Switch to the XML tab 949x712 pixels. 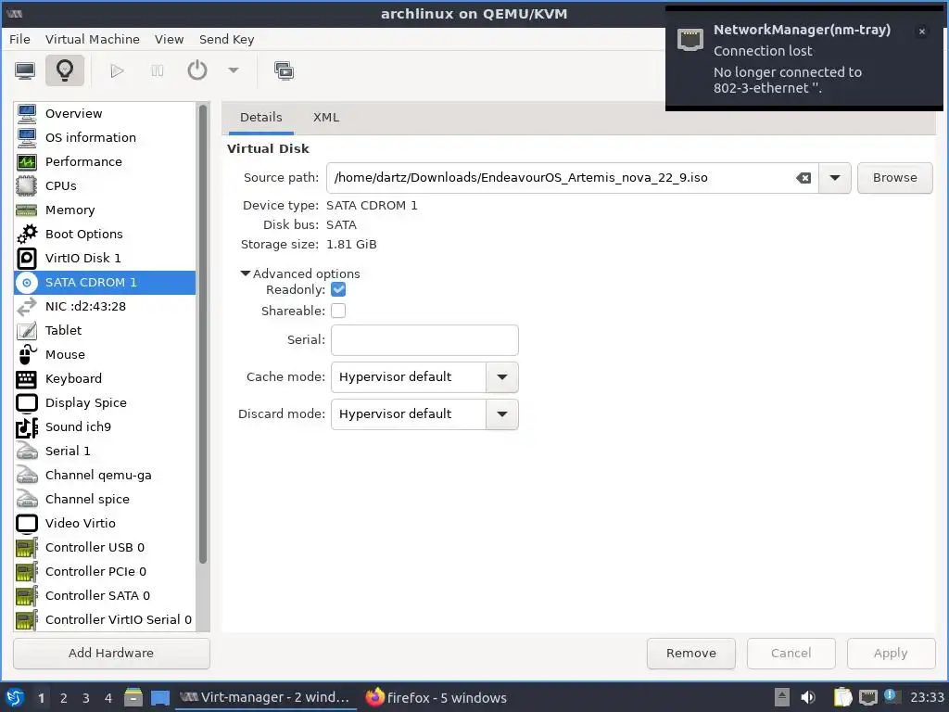pos(326,118)
